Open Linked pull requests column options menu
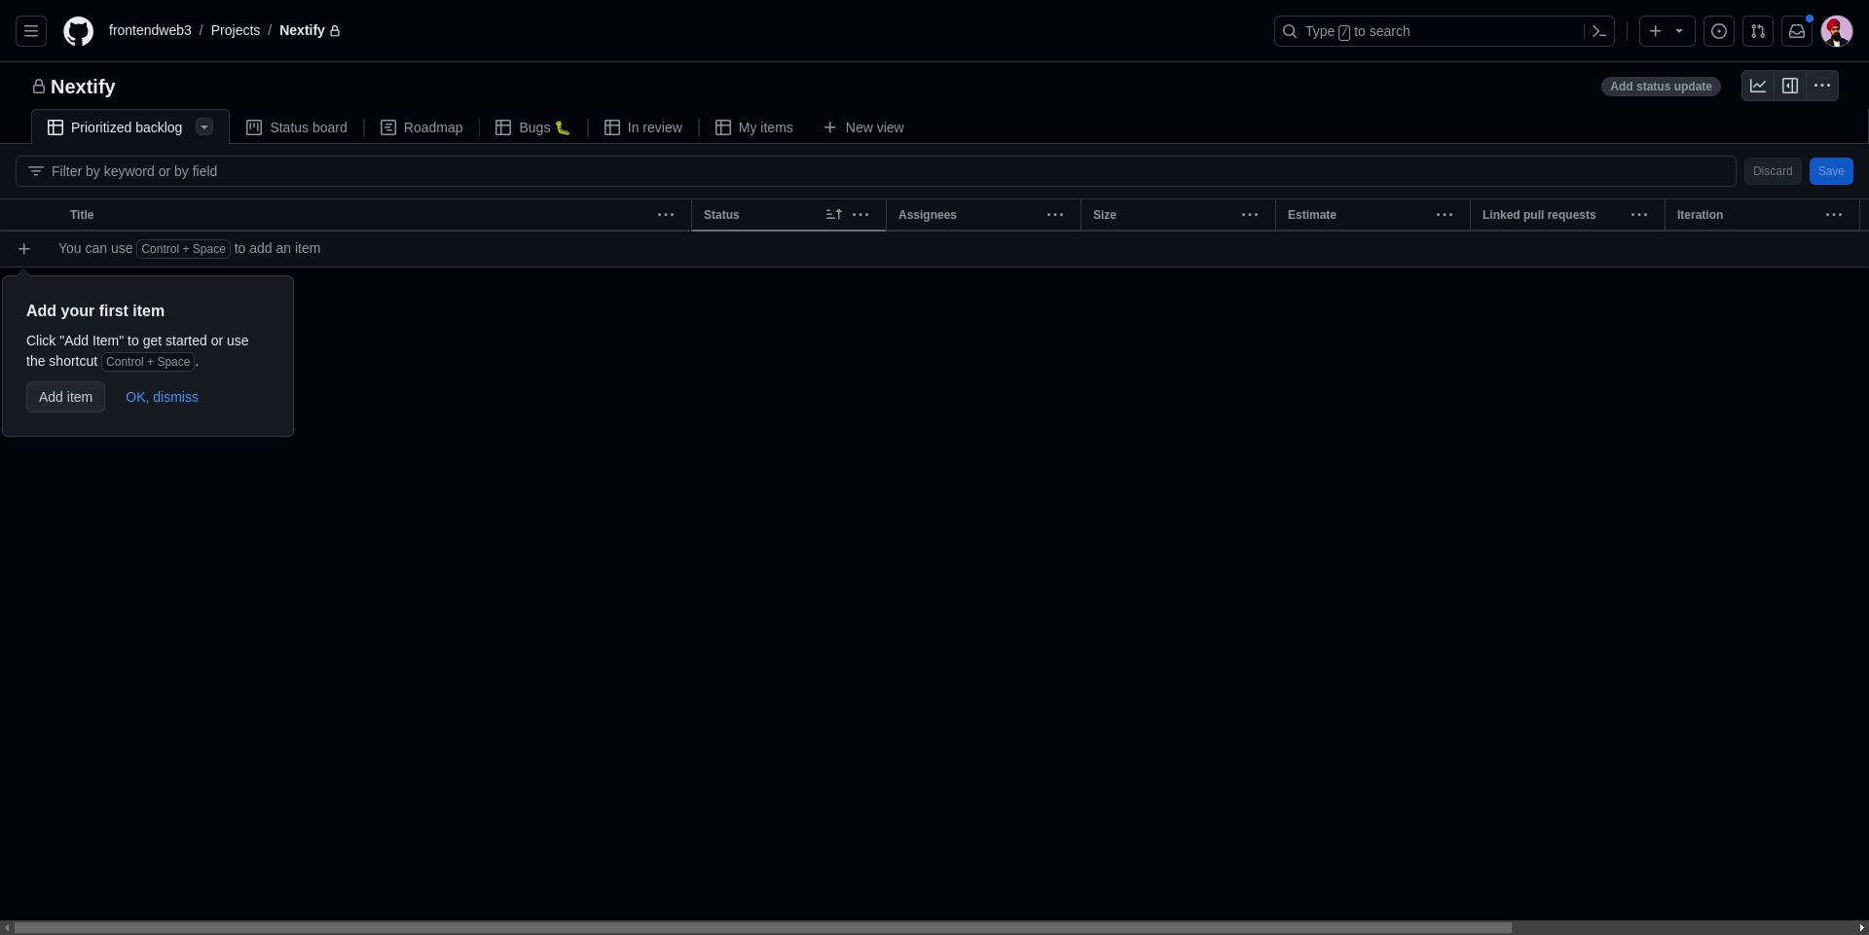 pos(1639,215)
